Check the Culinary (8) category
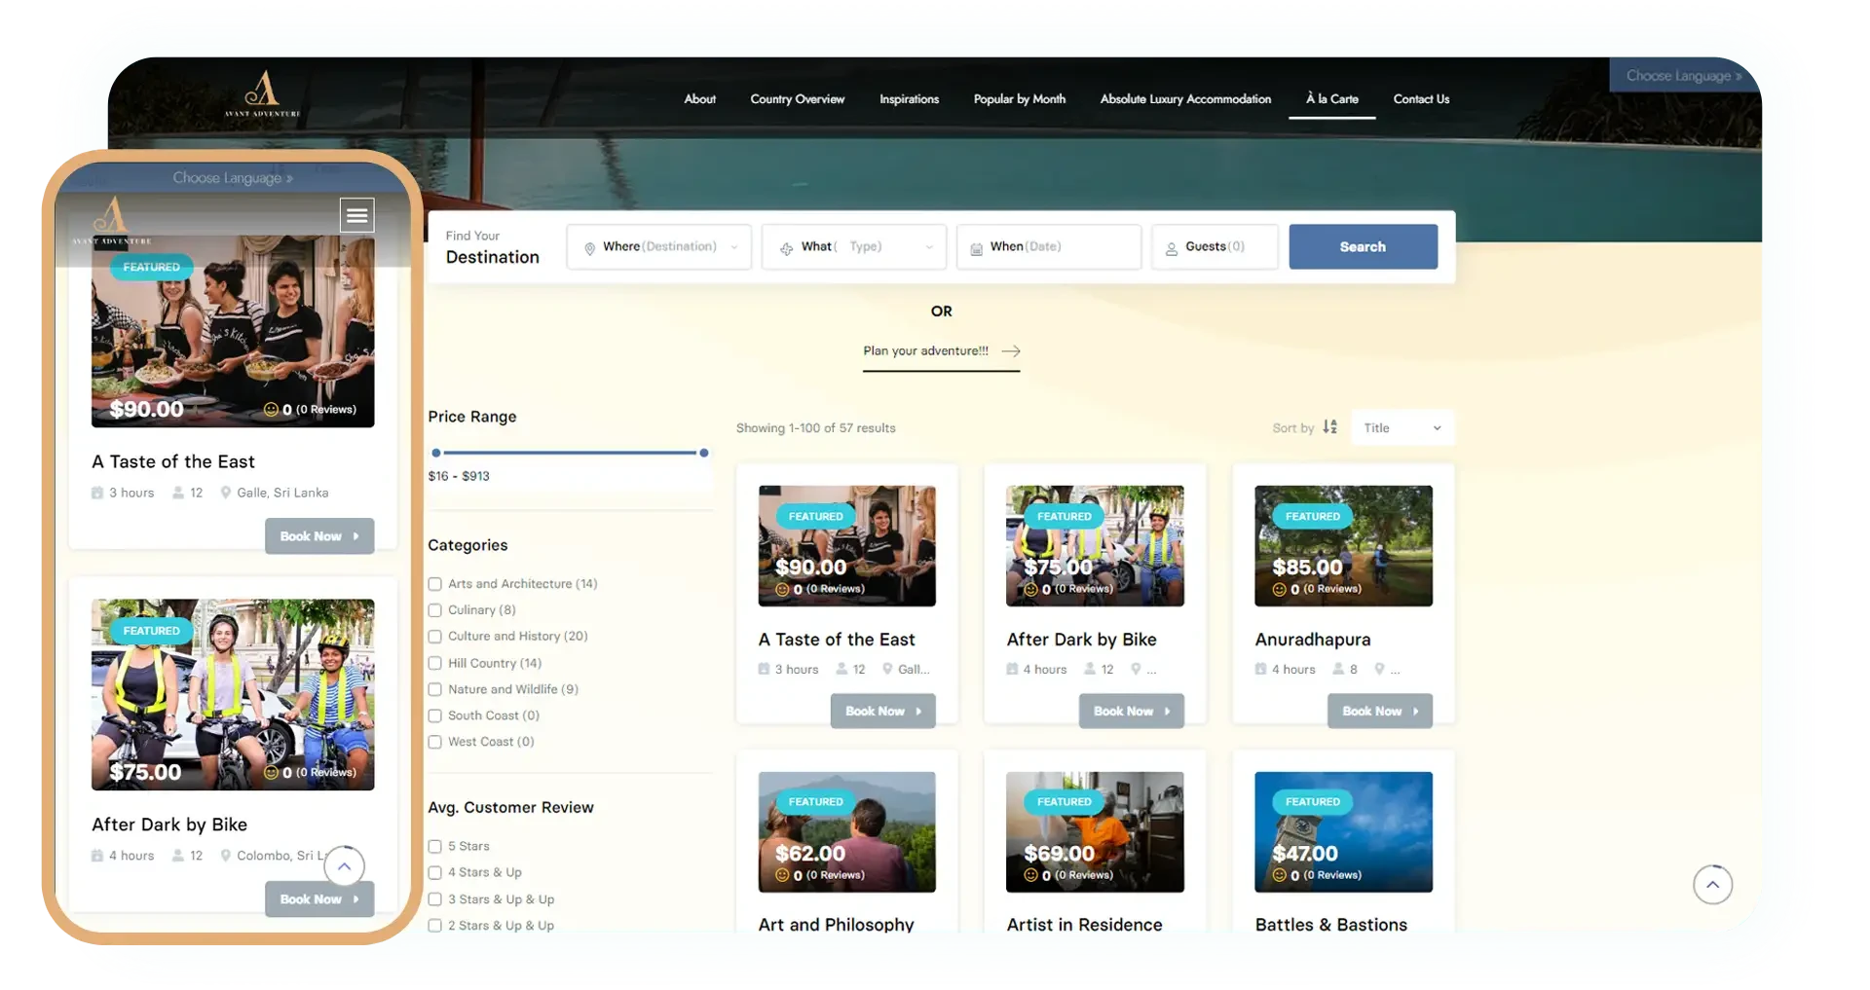Viewport: 1870px width, 990px height. pyautogui.click(x=435, y=610)
